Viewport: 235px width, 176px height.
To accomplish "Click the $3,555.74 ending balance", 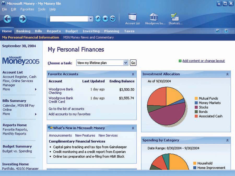I will pos(126,98).
